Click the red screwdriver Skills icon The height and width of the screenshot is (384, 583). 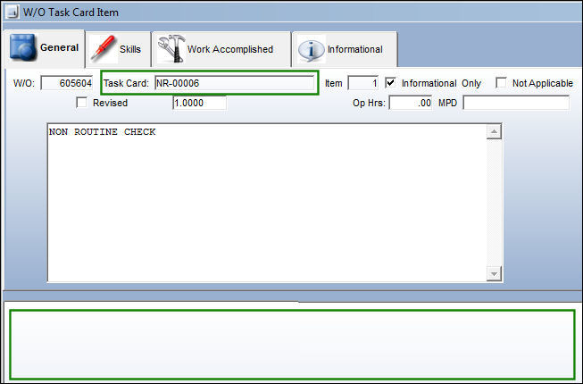104,49
